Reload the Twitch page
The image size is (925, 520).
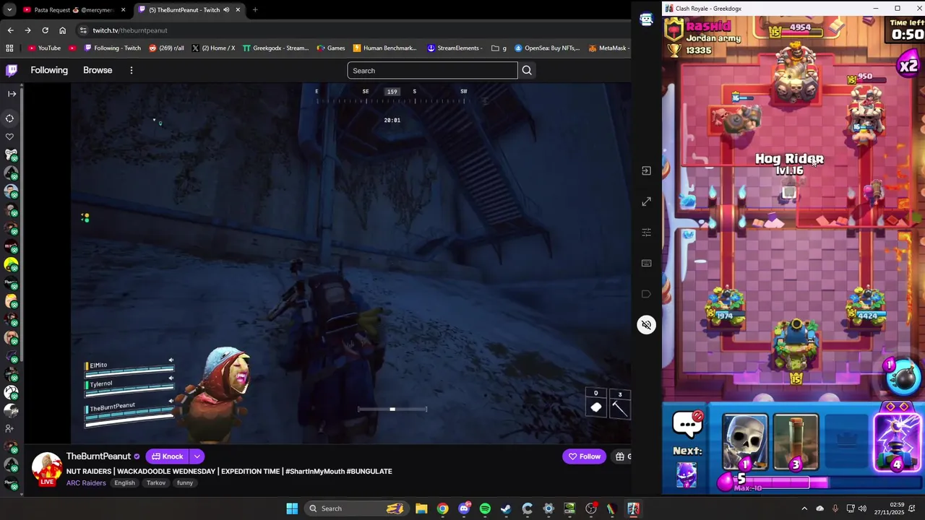45,30
